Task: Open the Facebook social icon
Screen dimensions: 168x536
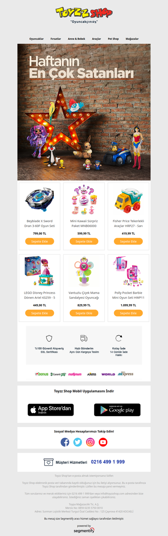Action: pyautogui.click(x=65, y=442)
